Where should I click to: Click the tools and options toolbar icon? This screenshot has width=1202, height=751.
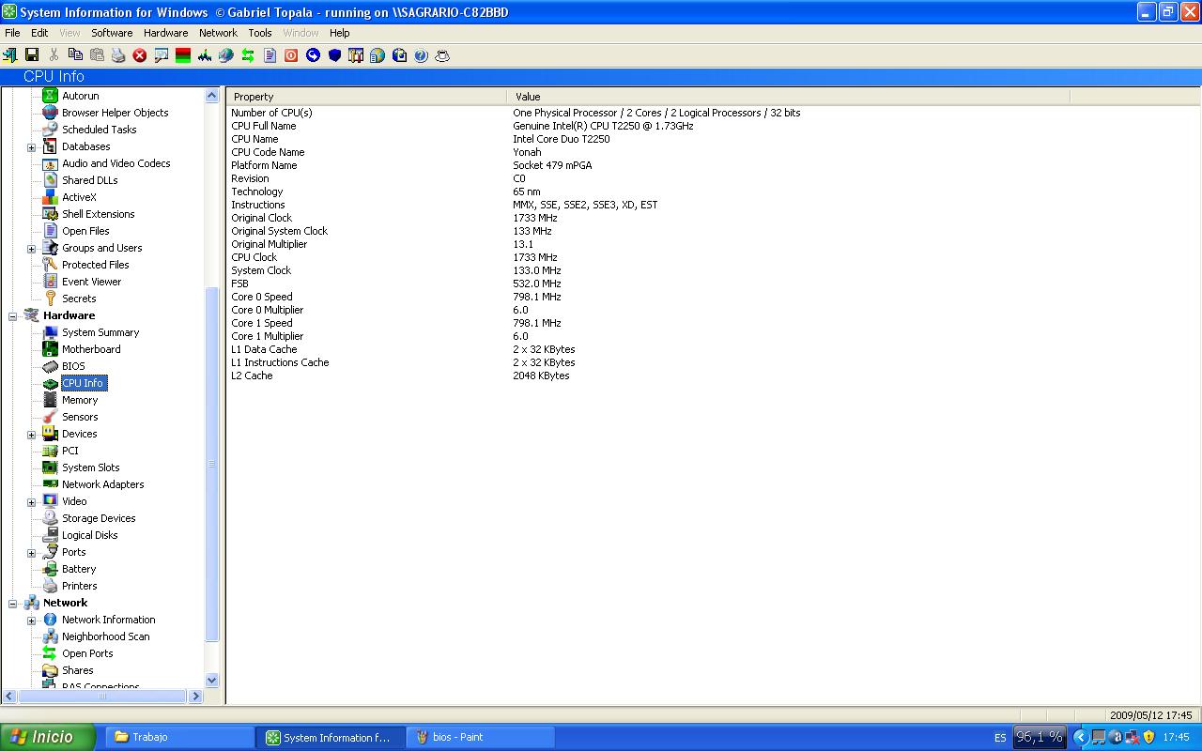356,55
